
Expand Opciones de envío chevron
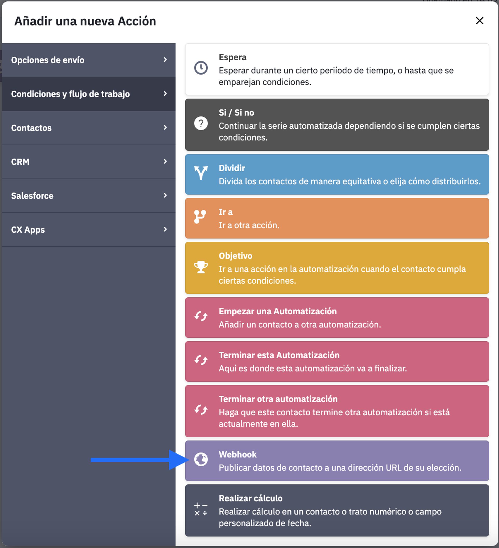point(165,60)
